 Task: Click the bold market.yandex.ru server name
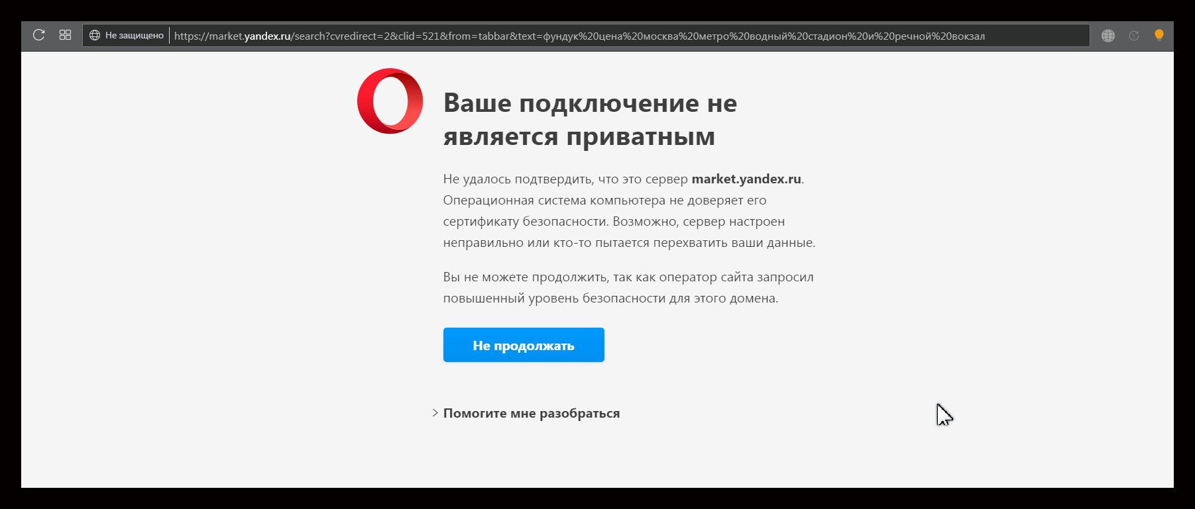tap(746, 179)
